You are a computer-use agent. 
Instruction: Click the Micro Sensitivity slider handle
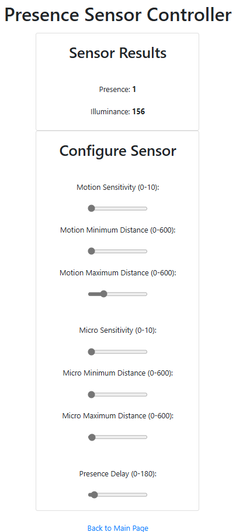pos(91,352)
